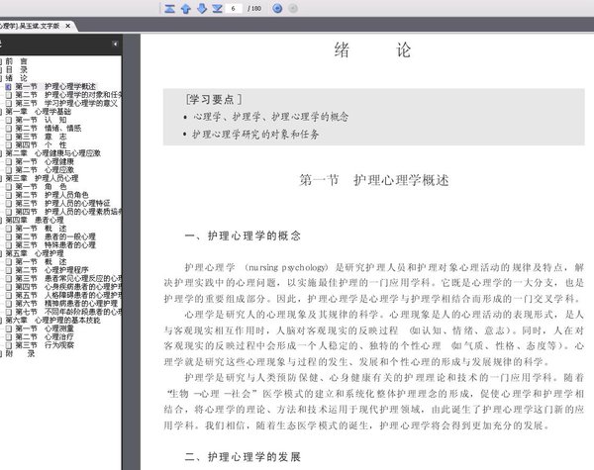Viewport: 594px width, 470px height.
Task: Select bookmark 第二节 护理心理学的对象和任务
Action: (68, 95)
